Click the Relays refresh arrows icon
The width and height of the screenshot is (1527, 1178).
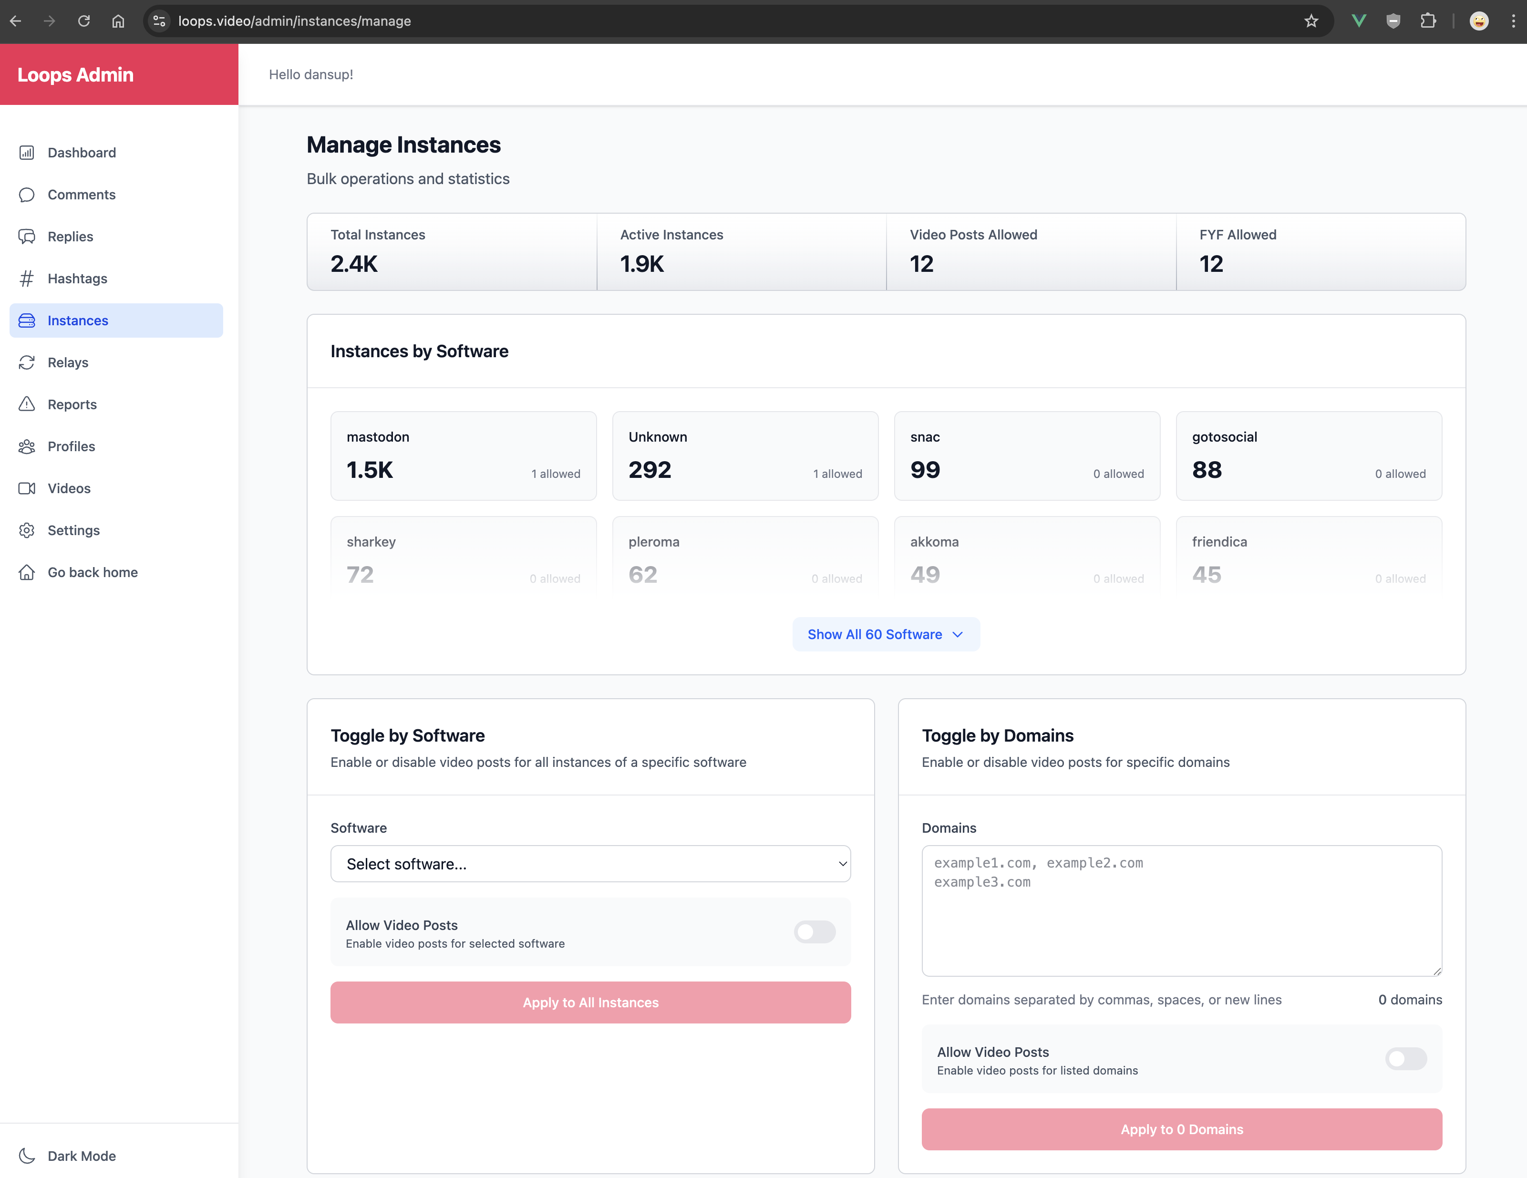coord(27,362)
